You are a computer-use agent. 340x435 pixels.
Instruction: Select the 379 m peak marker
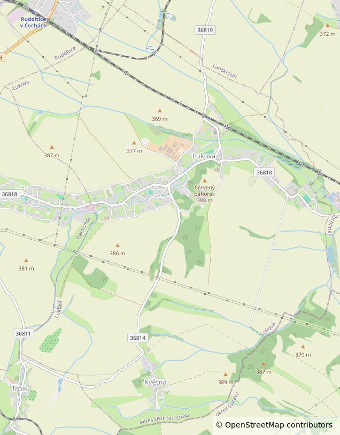(x=303, y=347)
